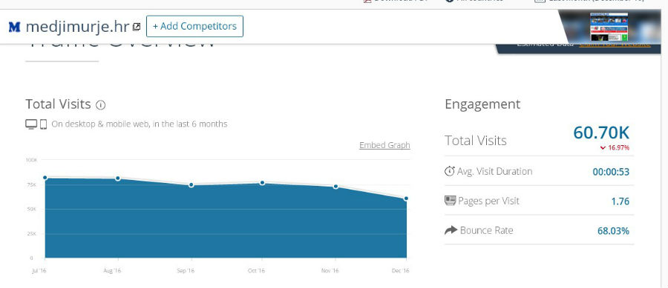Screen dimensions: 668x288
Task: Click the blue M favicon for medjimurje.hr
Action: click(15, 27)
